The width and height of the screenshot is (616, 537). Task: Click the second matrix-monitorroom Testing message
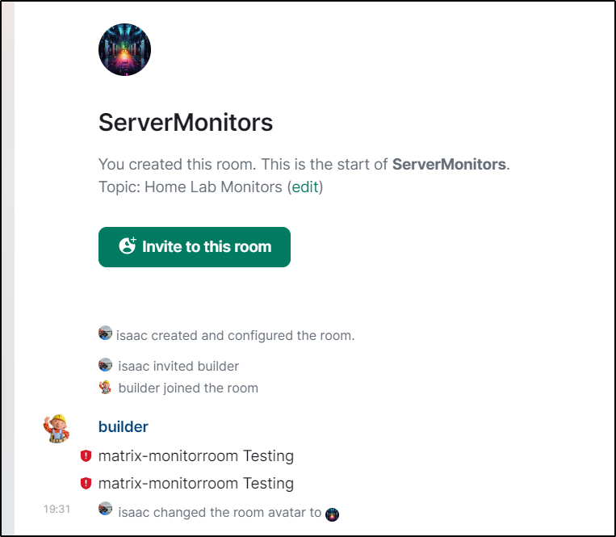(x=196, y=483)
